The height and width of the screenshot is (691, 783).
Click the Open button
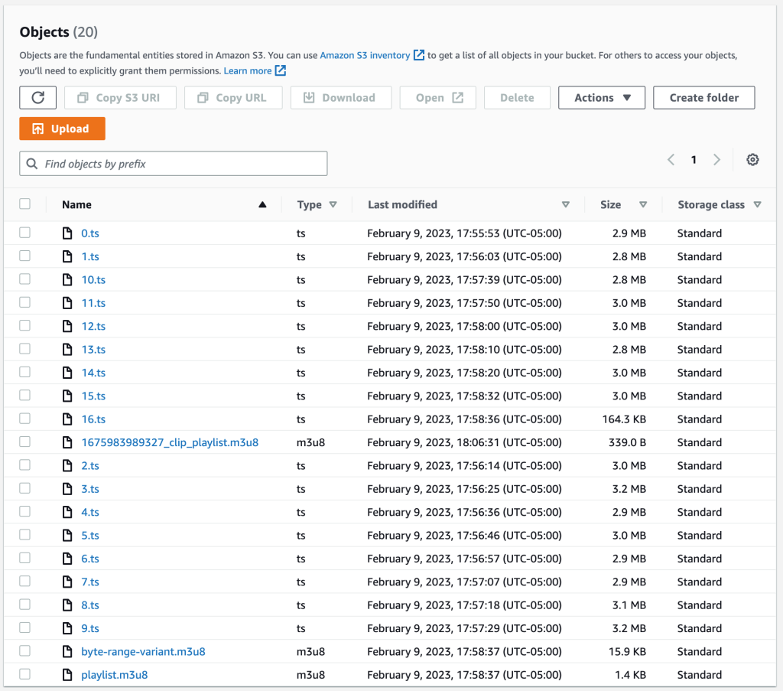tap(438, 97)
